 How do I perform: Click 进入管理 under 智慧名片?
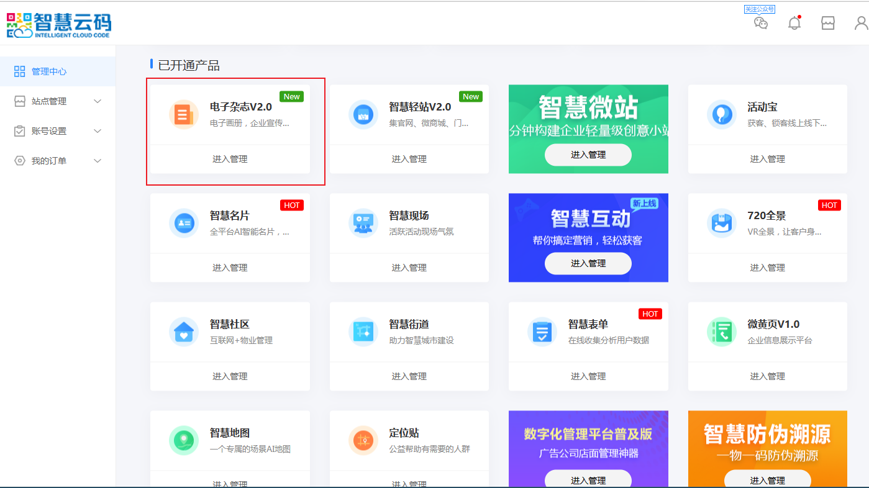[x=230, y=268]
